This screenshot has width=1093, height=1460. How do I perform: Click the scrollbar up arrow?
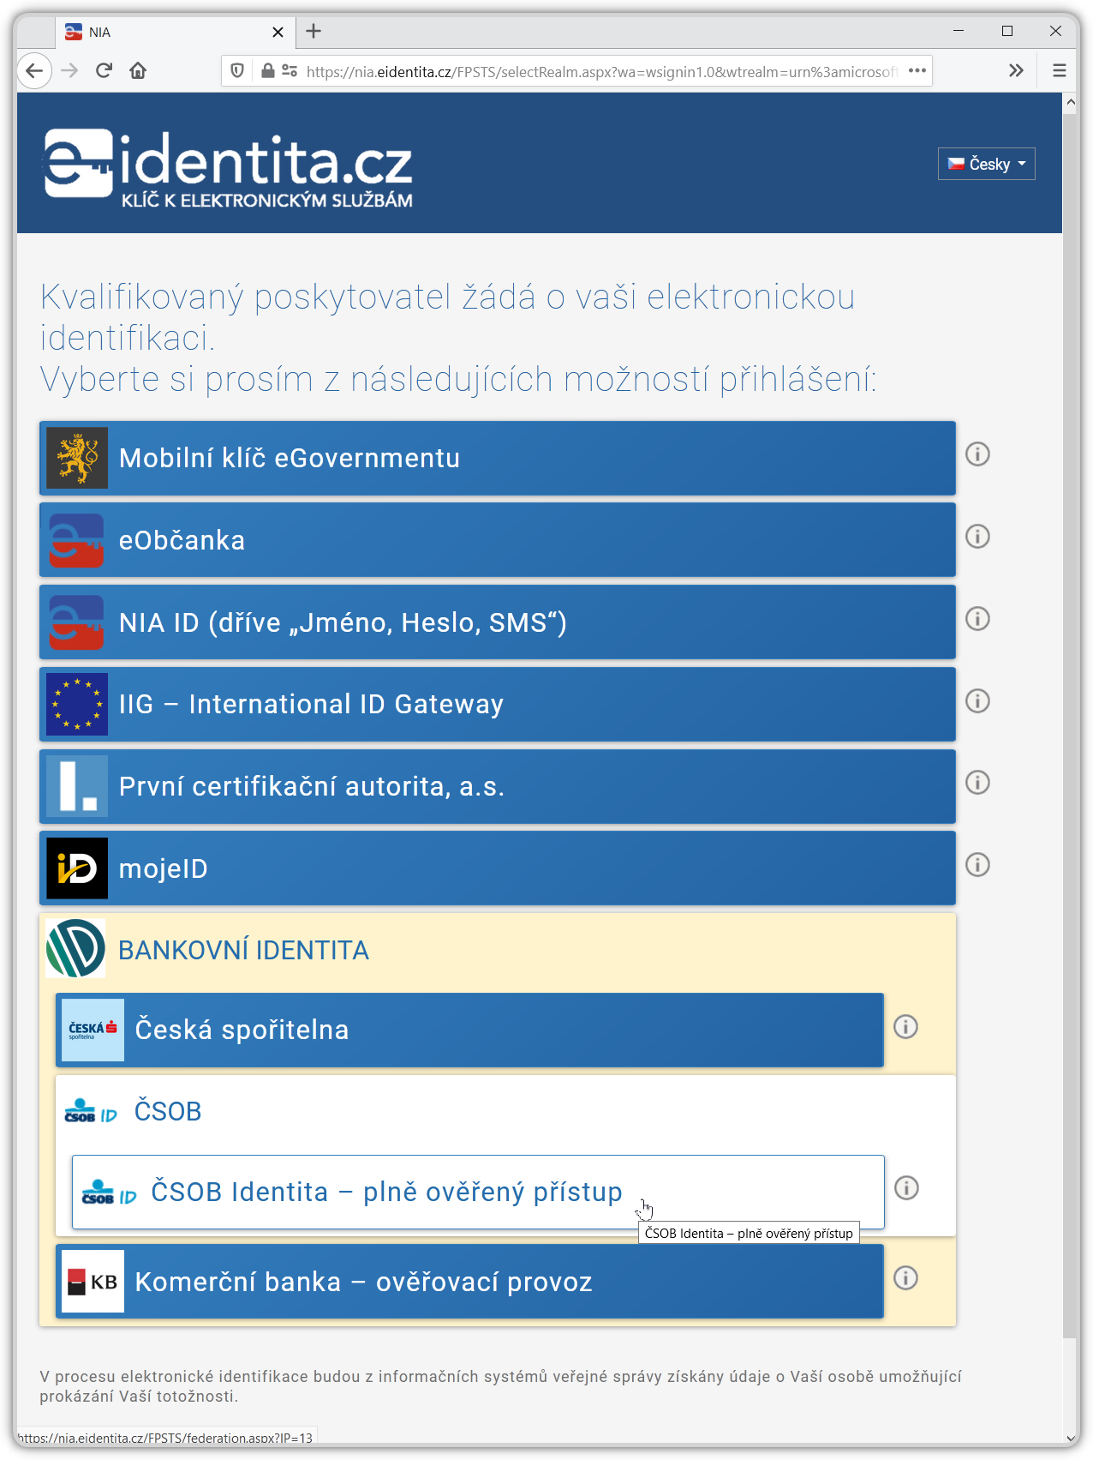click(x=1070, y=102)
